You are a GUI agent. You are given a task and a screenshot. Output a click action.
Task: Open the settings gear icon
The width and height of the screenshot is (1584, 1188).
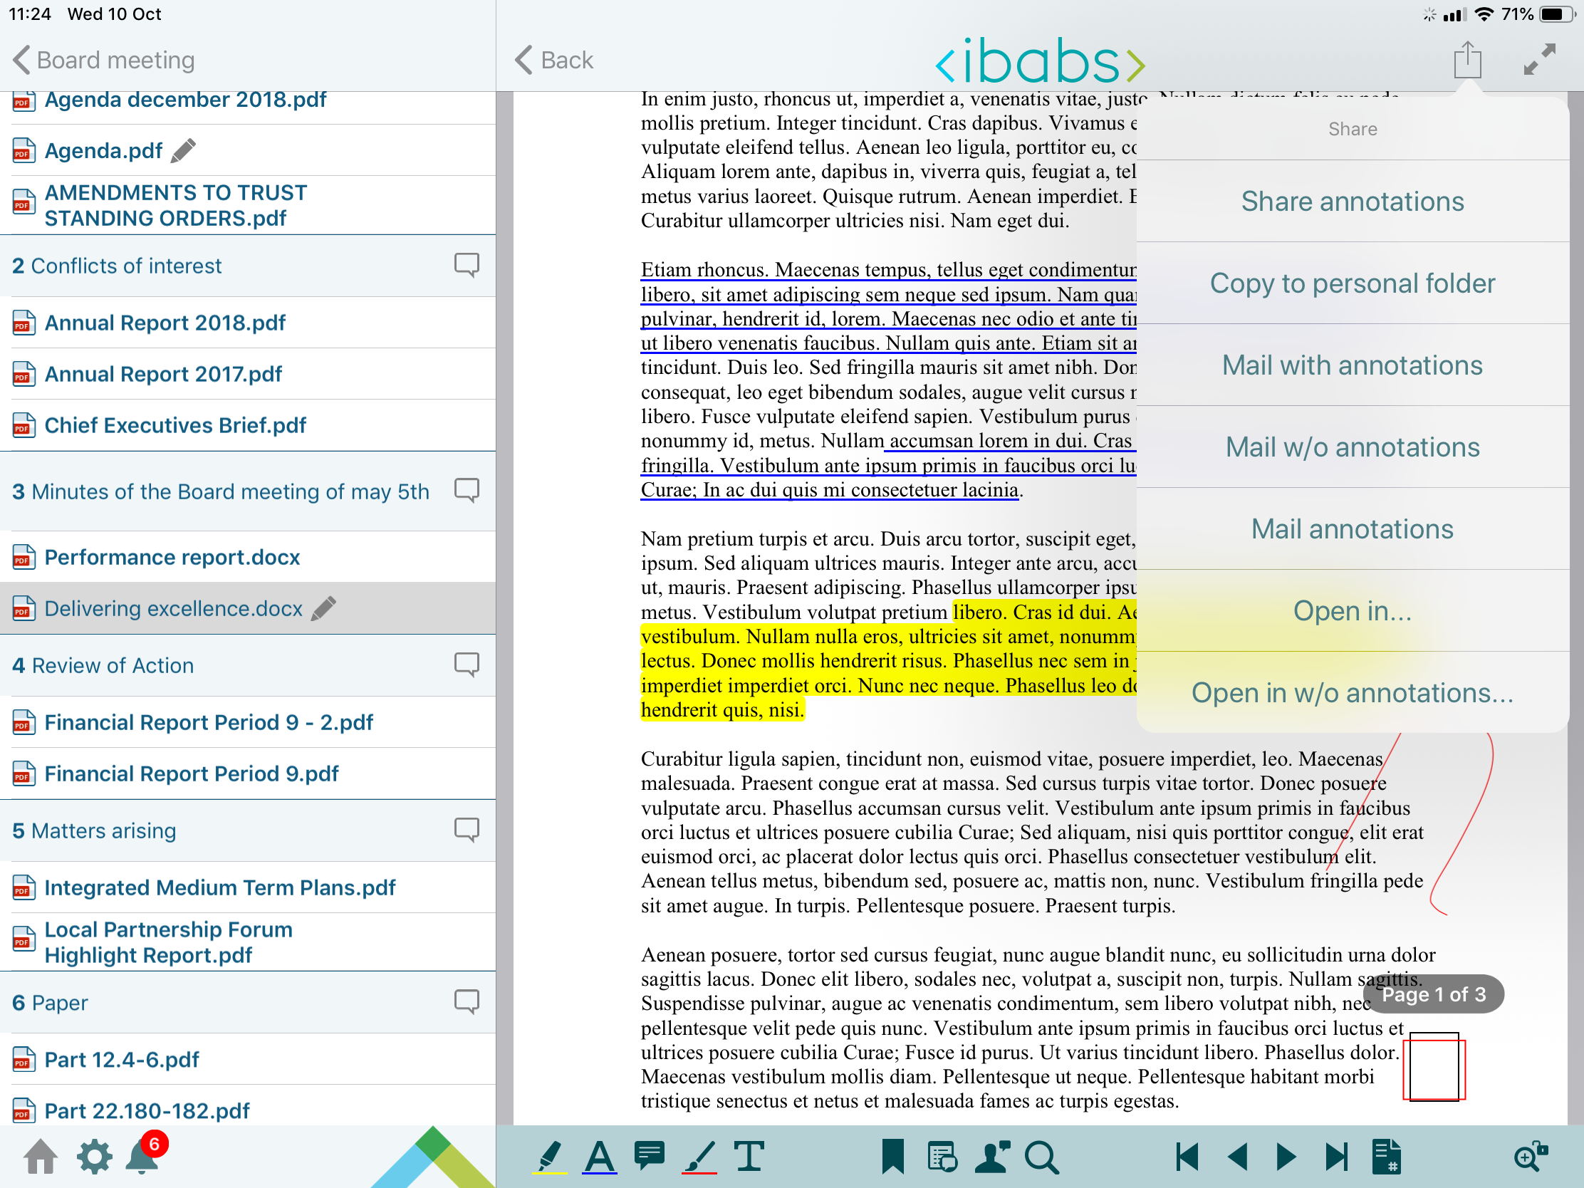[x=95, y=1156]
